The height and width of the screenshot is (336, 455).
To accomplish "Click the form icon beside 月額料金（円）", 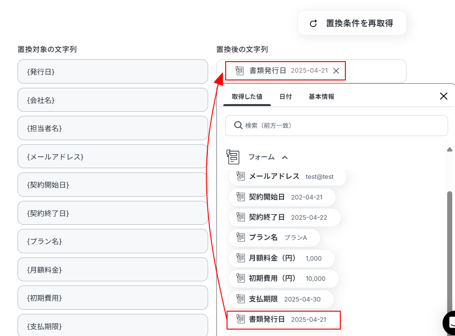I will [x=240, y=258].
